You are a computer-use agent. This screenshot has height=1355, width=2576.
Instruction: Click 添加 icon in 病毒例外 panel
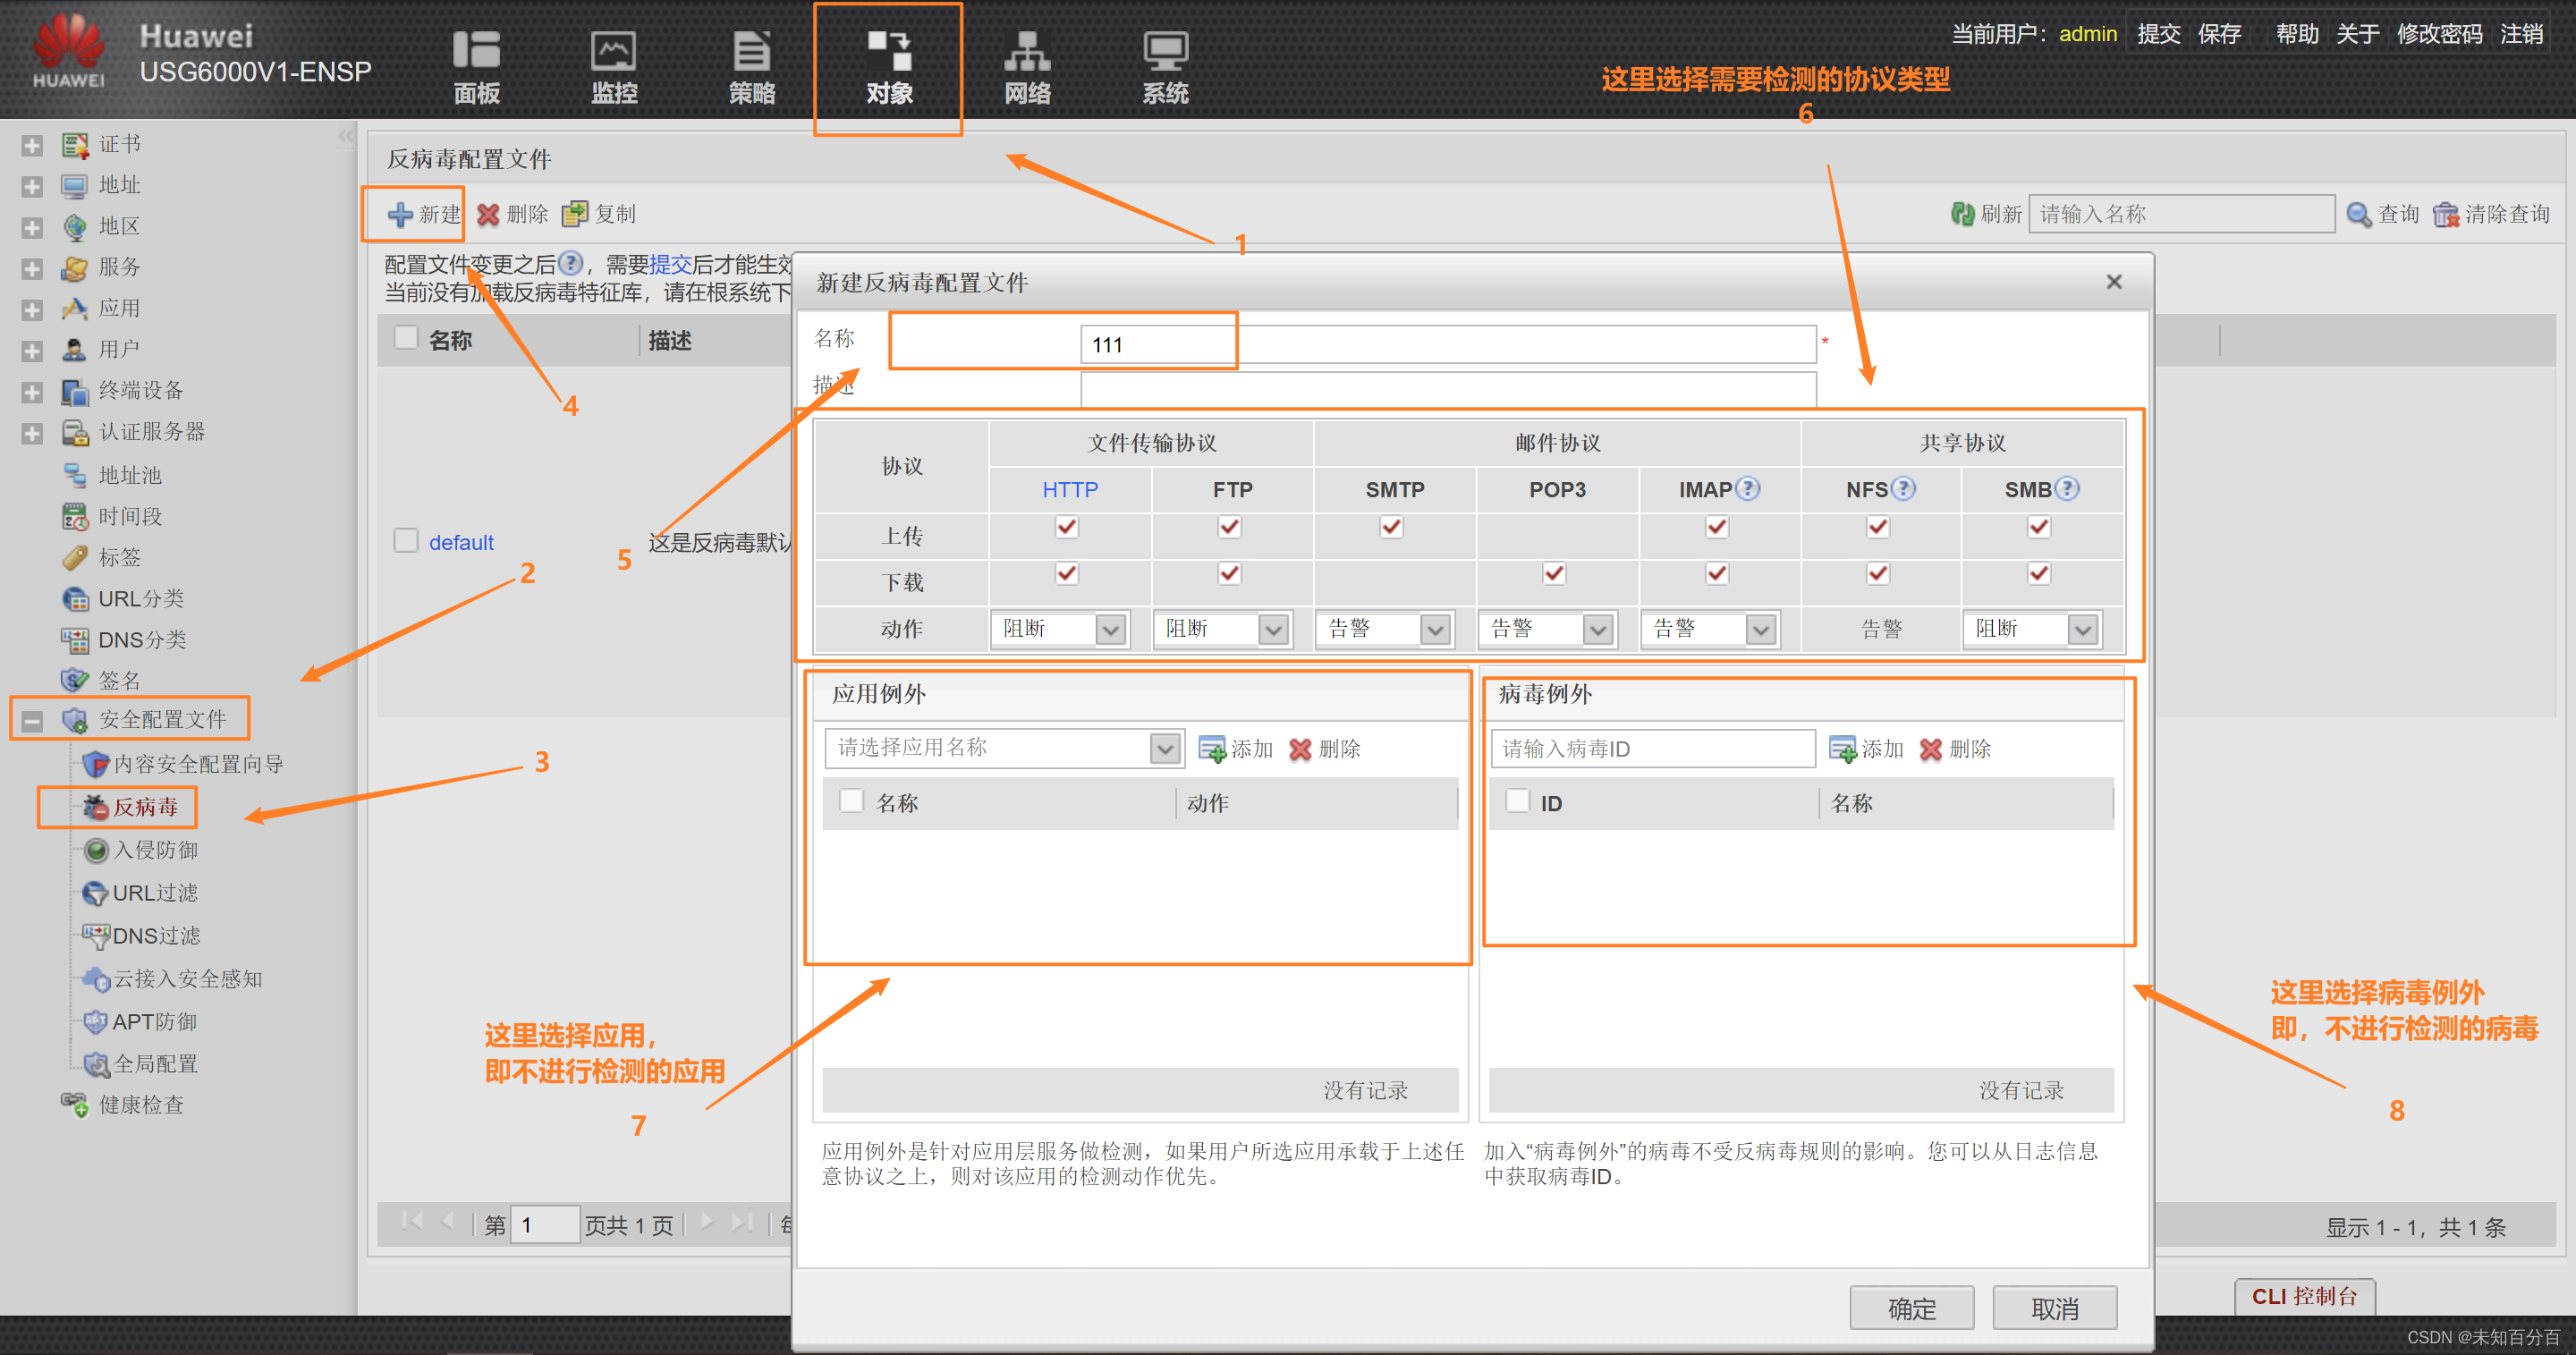tap(1842, 749)
